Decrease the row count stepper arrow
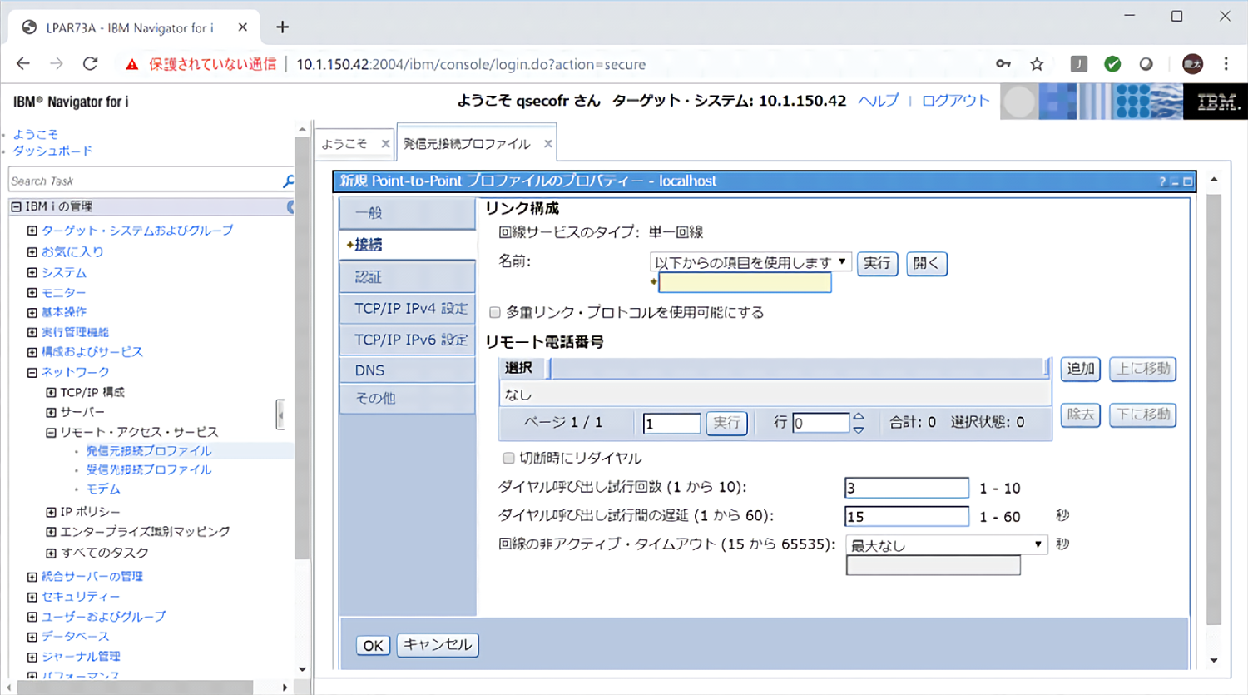 (x=859, y=429)
